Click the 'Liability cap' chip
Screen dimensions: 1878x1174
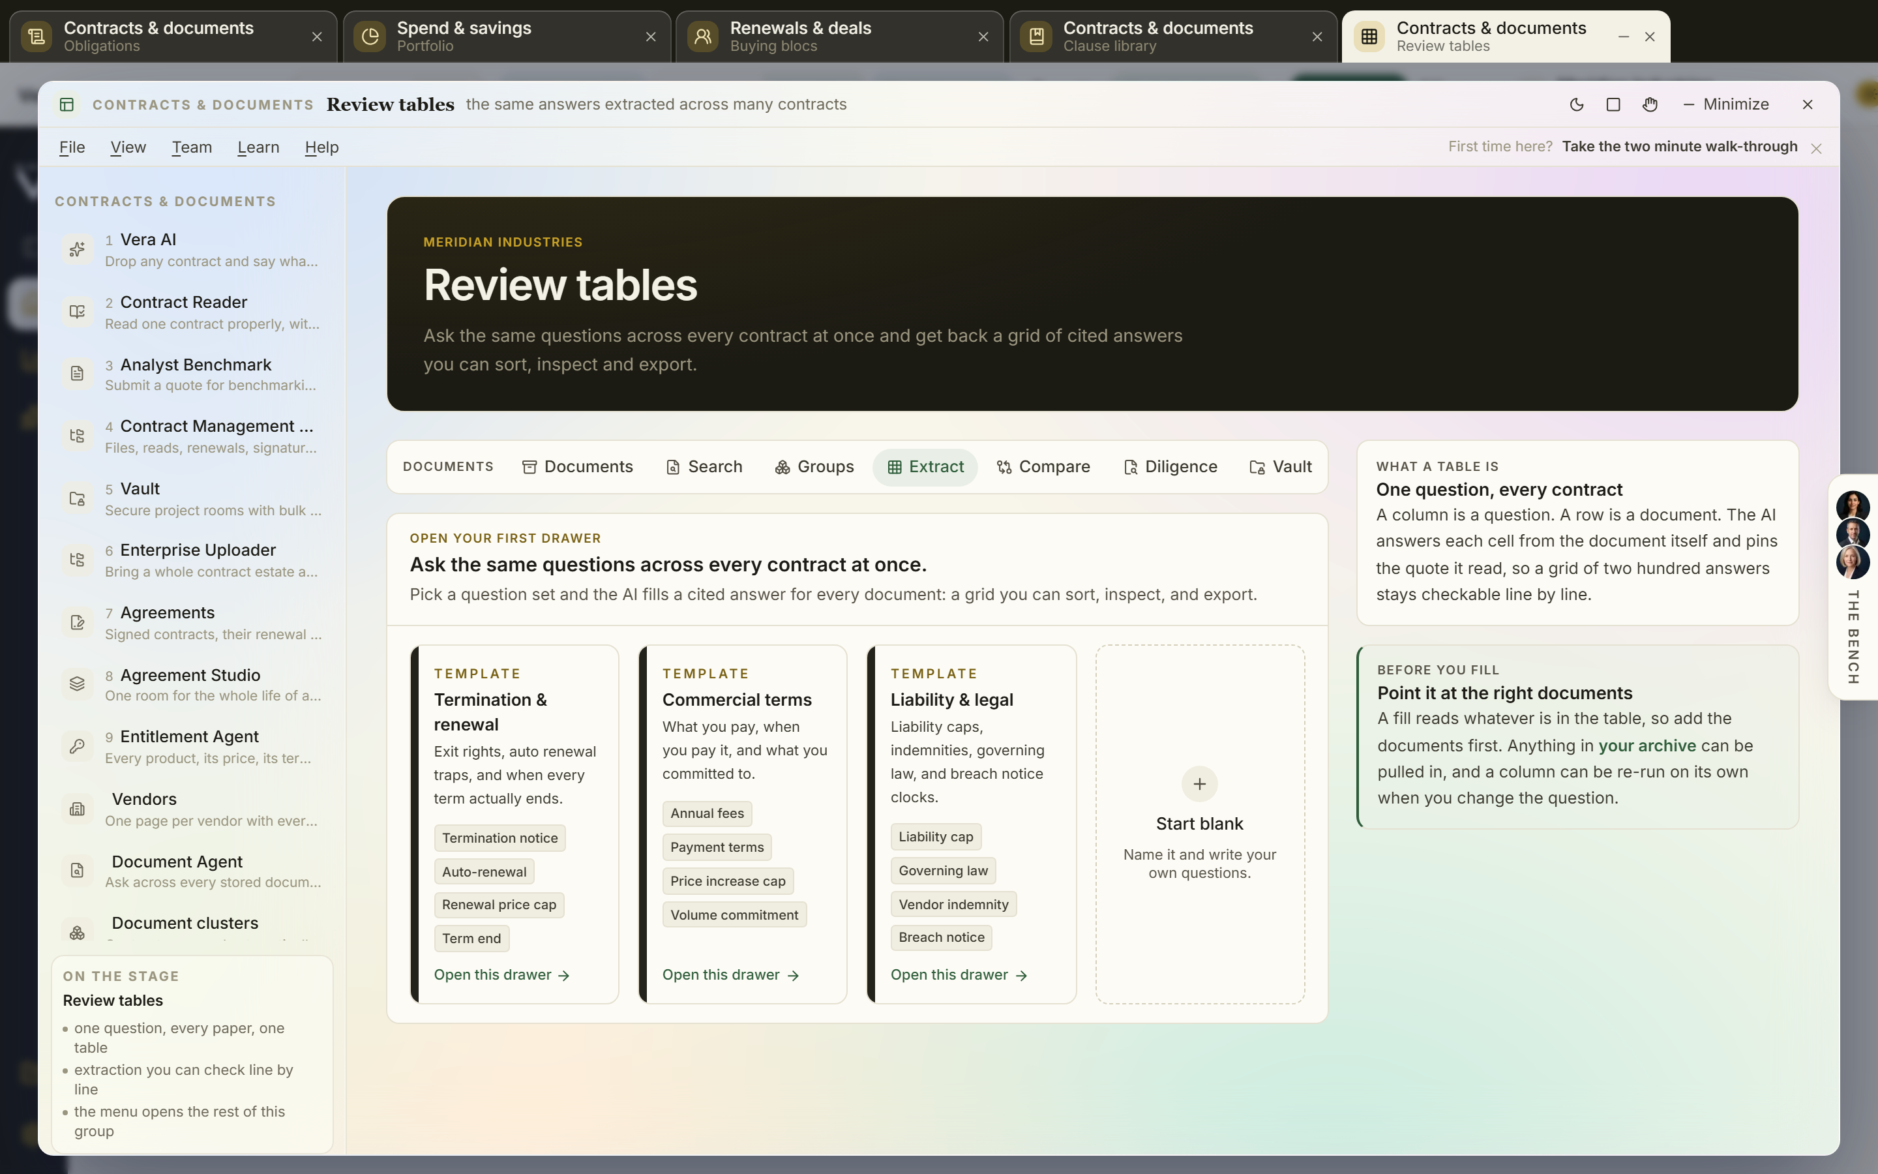click(935, 837)
